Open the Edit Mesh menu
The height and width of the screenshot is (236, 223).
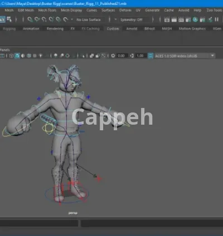click(x=26, y=11)
